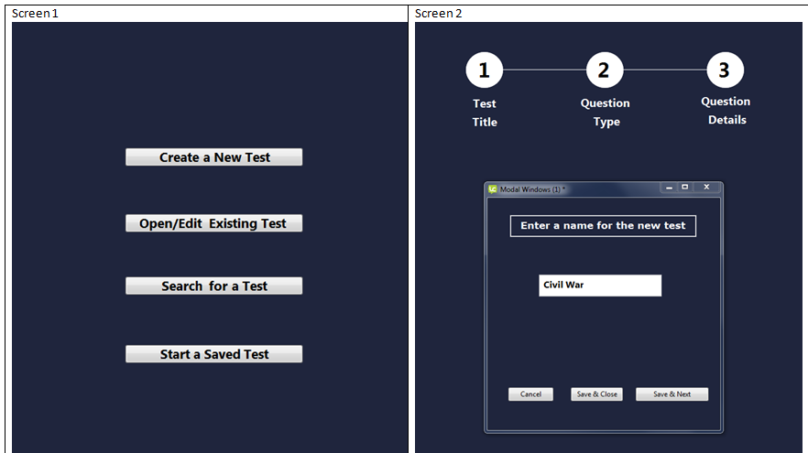The width and height of the screenshot is (808, 453).
Task: Close the Modal Windows dialog
Action: [x=706, y=188]
